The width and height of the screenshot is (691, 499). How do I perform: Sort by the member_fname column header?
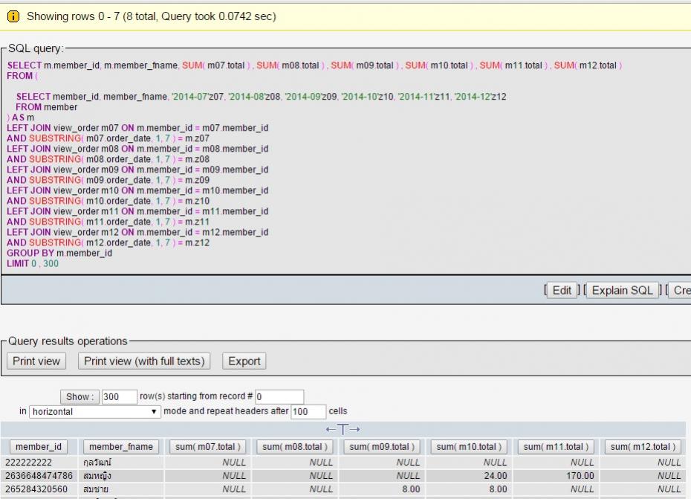pyautogui.click(x=120, y=447)
